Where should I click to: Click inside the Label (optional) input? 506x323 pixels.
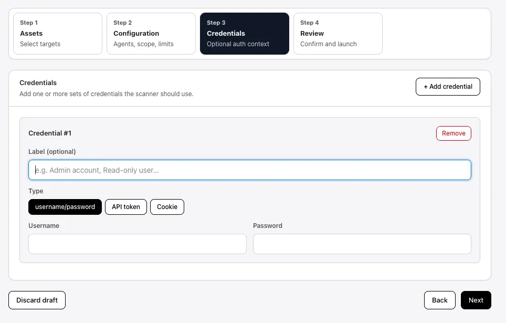pos(250,170)
